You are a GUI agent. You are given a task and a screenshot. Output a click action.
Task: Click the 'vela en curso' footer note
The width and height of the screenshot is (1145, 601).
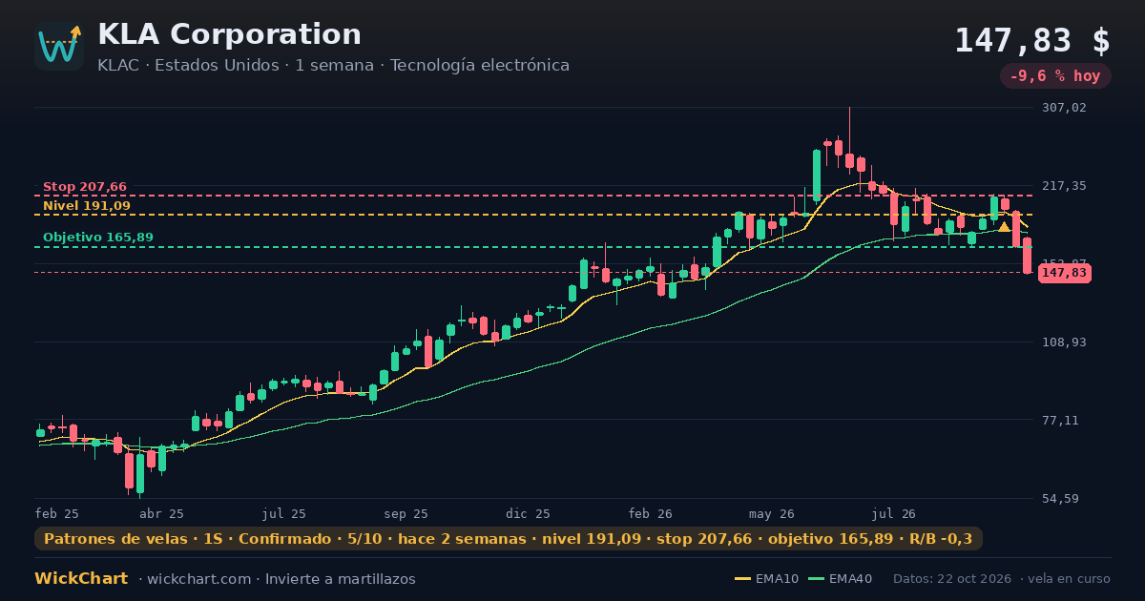(1071, 579)
